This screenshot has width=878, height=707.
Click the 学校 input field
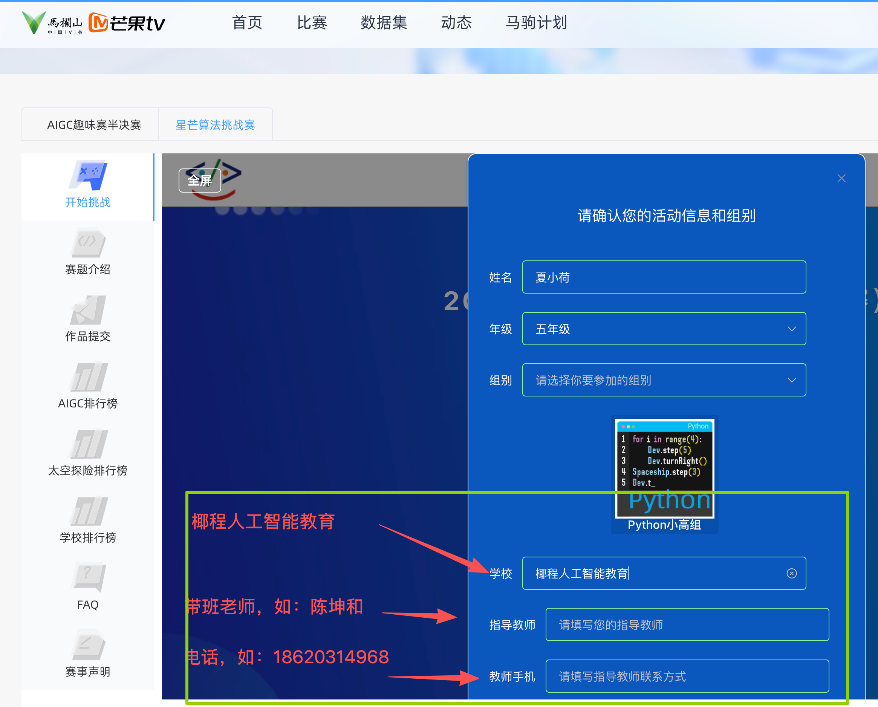(x=664, y=574)
